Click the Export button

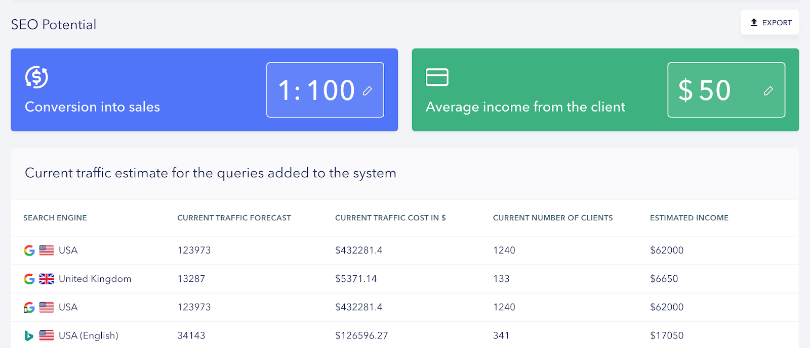click(770, 23)
